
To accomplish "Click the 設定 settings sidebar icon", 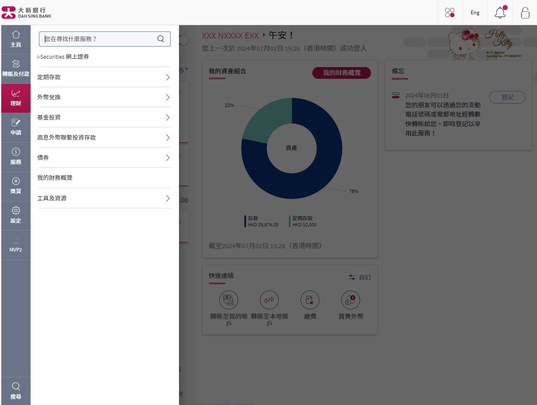I will [x=16, y=215].
